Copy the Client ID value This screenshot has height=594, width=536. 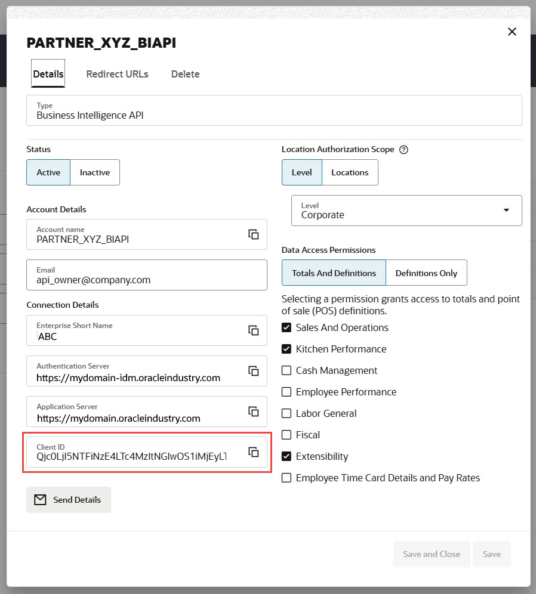pyautogui.click(x=254, y=452)
